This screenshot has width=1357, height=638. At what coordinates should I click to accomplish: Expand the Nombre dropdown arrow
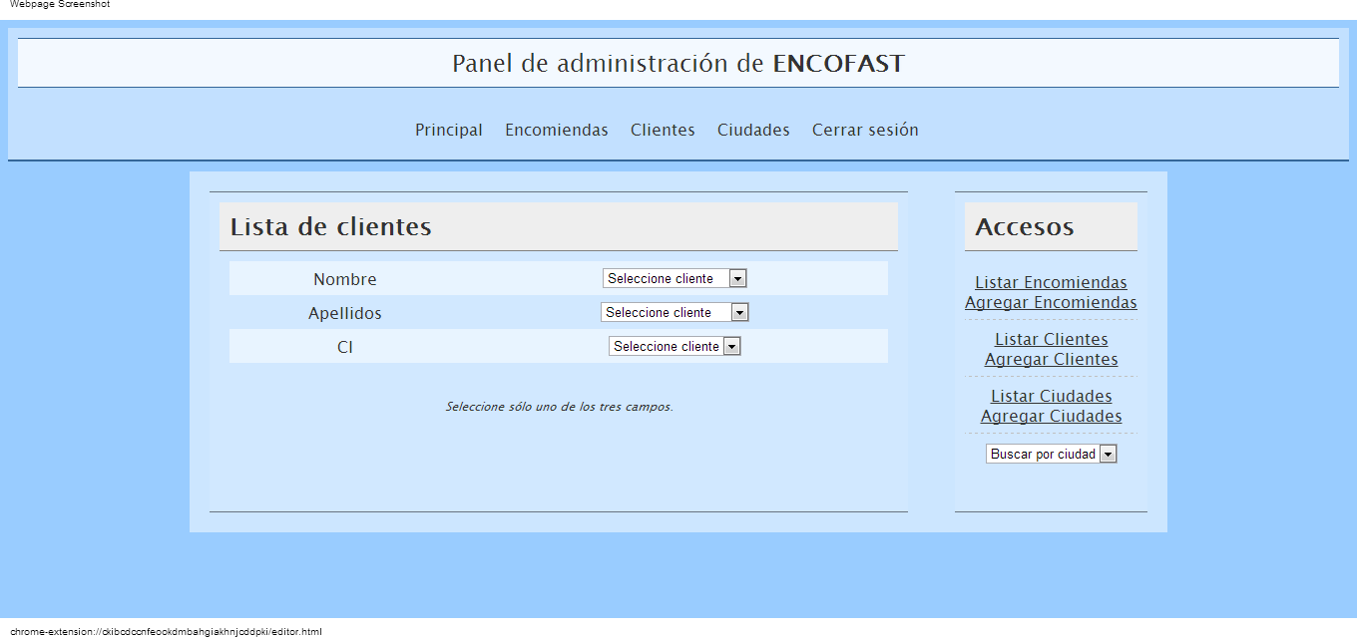point(738,278)
